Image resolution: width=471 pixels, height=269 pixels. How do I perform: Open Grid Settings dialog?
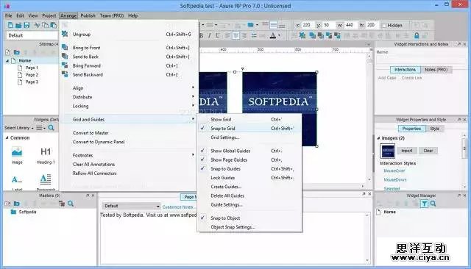click(249, 137)
